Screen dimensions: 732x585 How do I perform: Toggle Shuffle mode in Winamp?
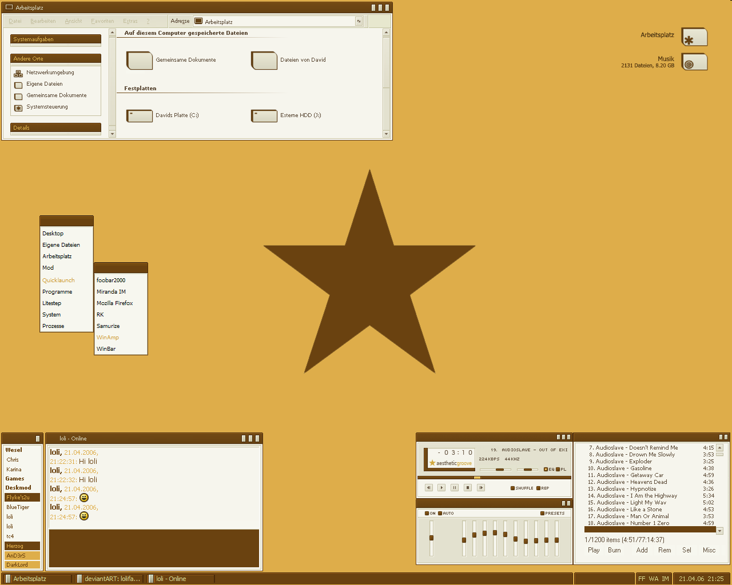522,488
